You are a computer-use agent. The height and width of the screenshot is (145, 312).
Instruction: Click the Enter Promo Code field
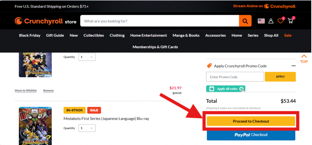pyautogui.click(x=235, y=77)
